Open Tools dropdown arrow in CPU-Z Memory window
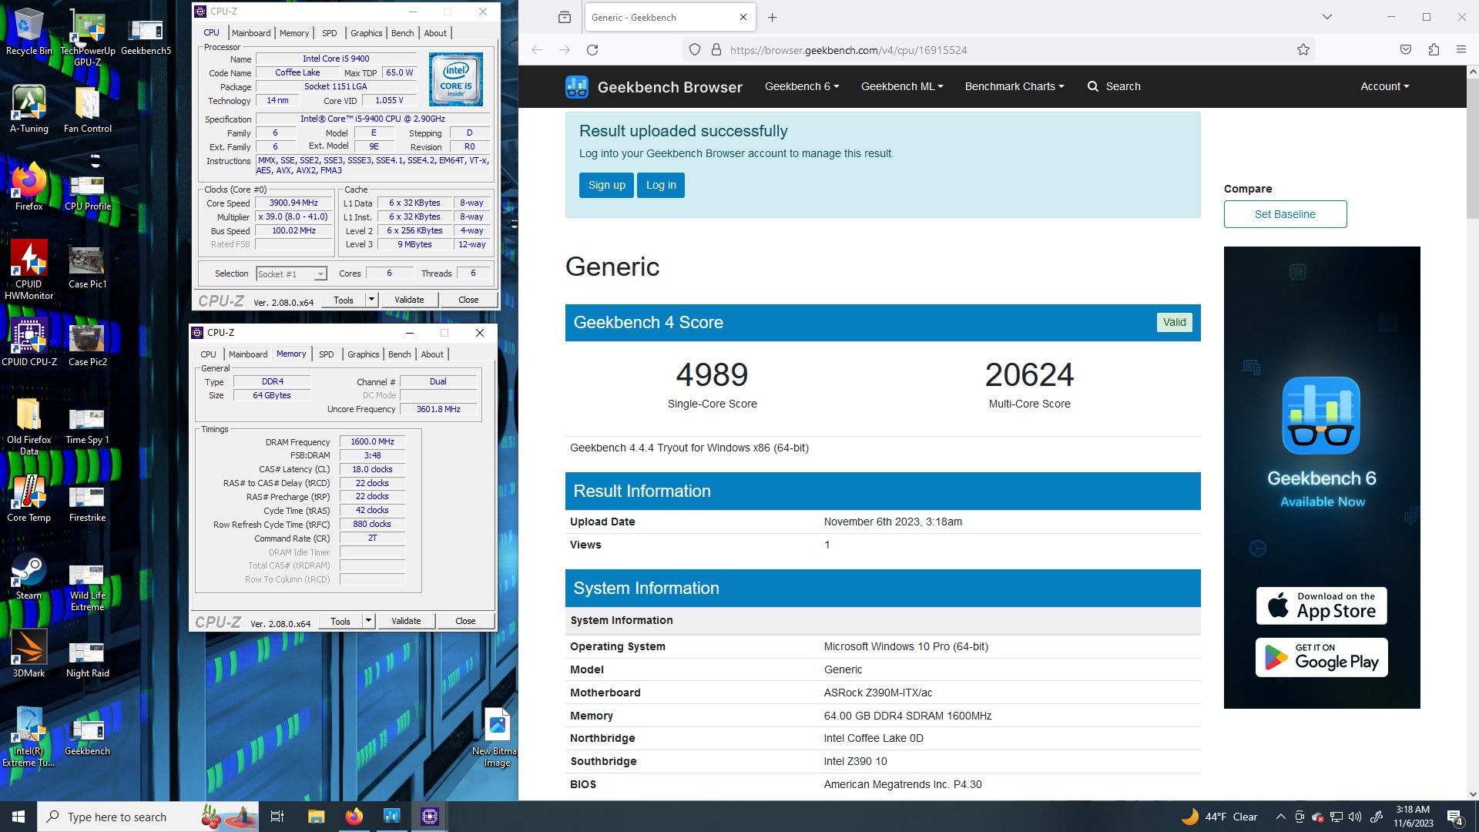 coord(368,621)
